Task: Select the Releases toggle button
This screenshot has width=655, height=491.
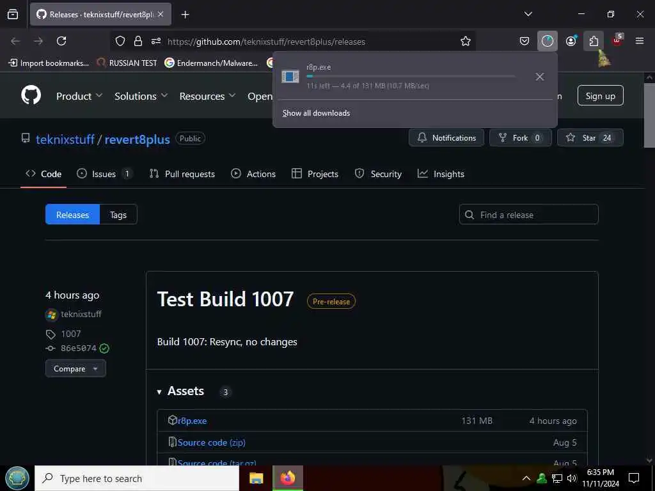Action: pyautogui.click(x=73, y=215)
